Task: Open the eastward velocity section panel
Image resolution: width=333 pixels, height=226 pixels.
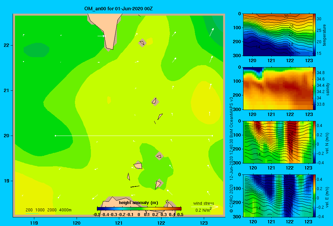Action: click(x=278, y=196)
